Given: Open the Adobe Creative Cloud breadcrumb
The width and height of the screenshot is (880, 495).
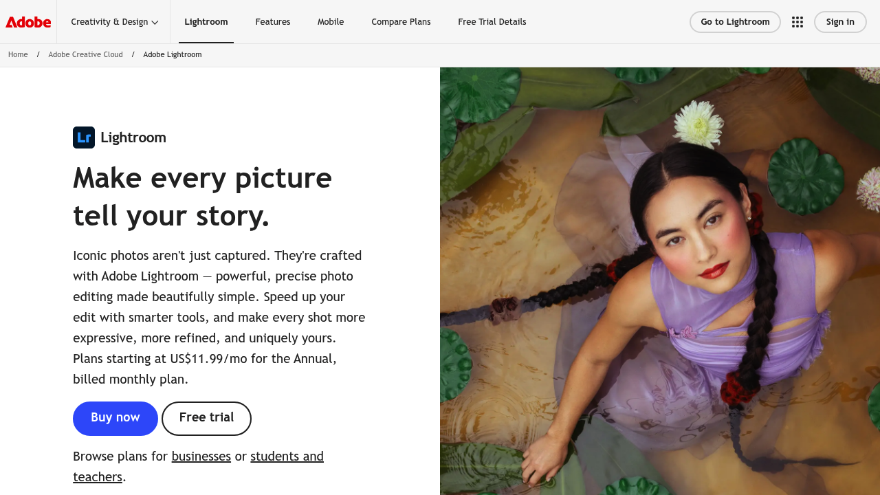Looking at the screenshot, I should pos(86,55).
